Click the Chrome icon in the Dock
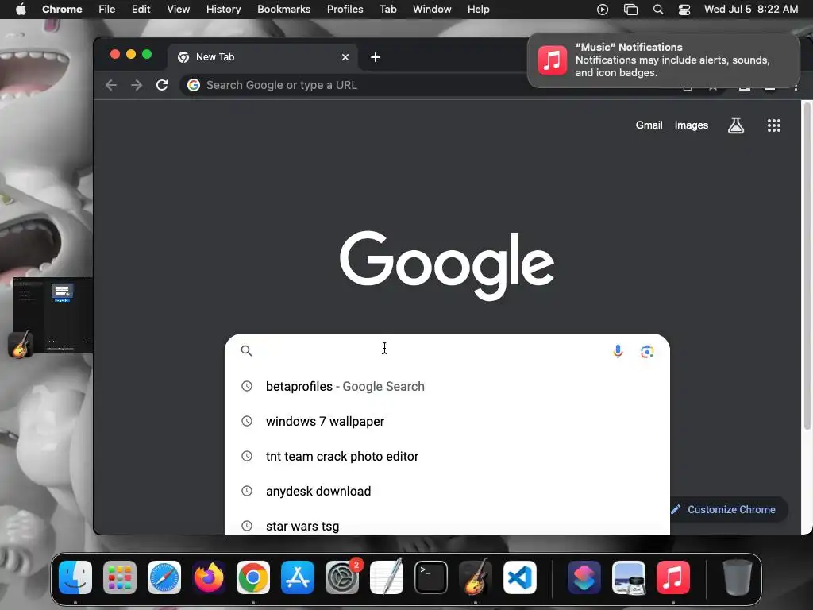The width and height of the screenshot is (813, 610). tap(253, 577)
